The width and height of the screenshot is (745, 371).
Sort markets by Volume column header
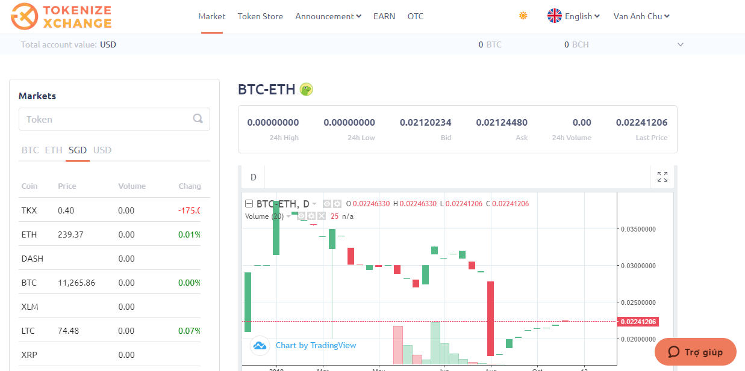[x=132, y=186]
